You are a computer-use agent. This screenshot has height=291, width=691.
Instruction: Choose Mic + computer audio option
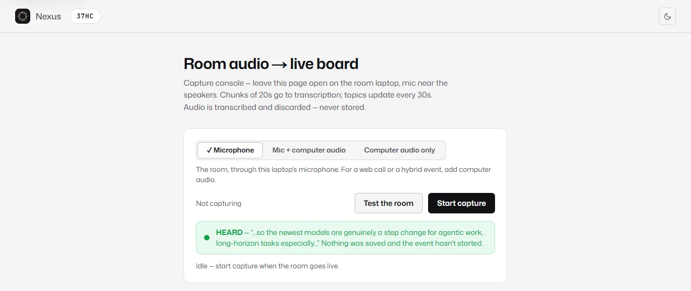pyautogui.click(x=309, y=150)
